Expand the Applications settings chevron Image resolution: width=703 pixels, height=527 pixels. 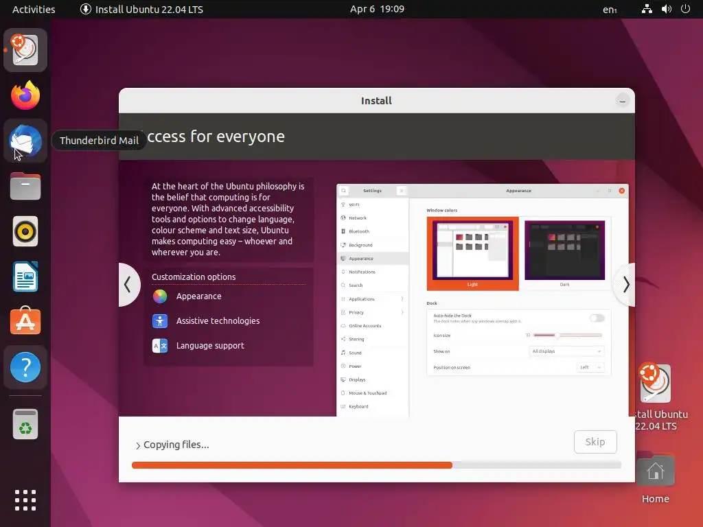(402, 299)
